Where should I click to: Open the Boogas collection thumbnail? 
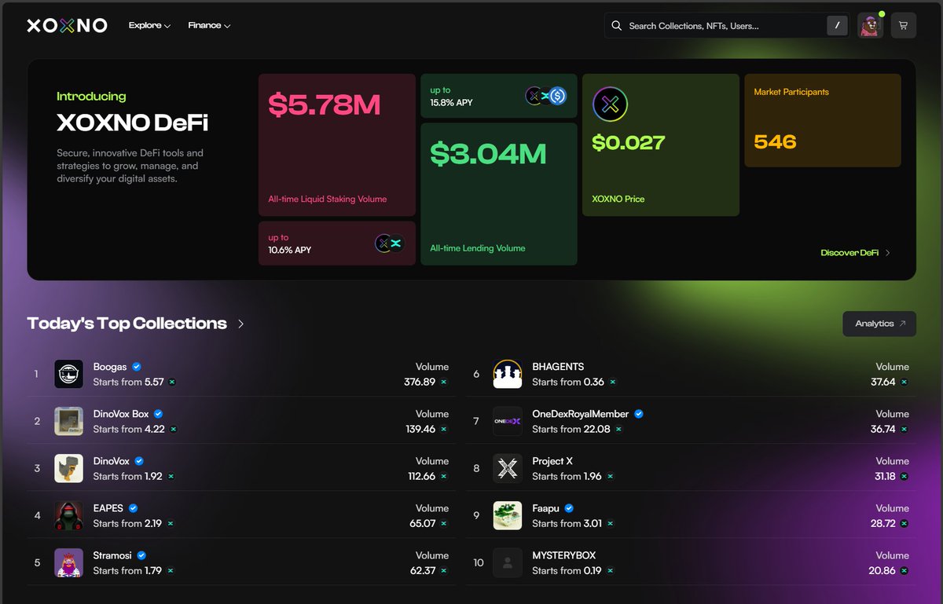(68, 374)
